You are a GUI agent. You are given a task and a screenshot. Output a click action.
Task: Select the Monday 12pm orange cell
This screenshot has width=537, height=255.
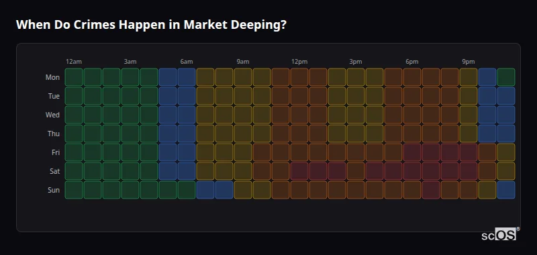299,77
